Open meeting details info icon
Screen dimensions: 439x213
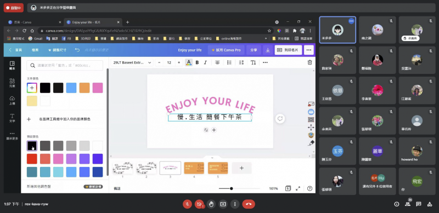pyautogui.click(x=396, y=204)
